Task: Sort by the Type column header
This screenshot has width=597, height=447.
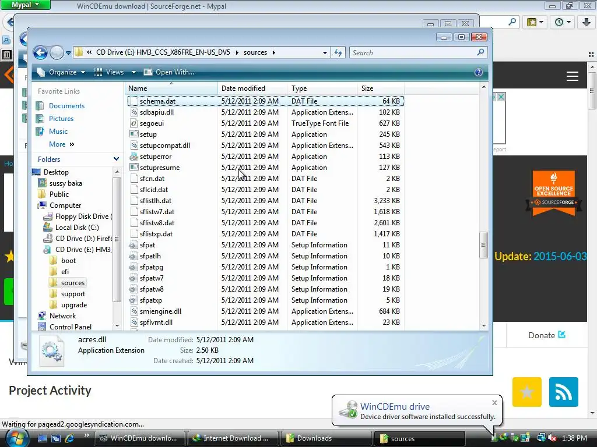Action: point(322,88)
